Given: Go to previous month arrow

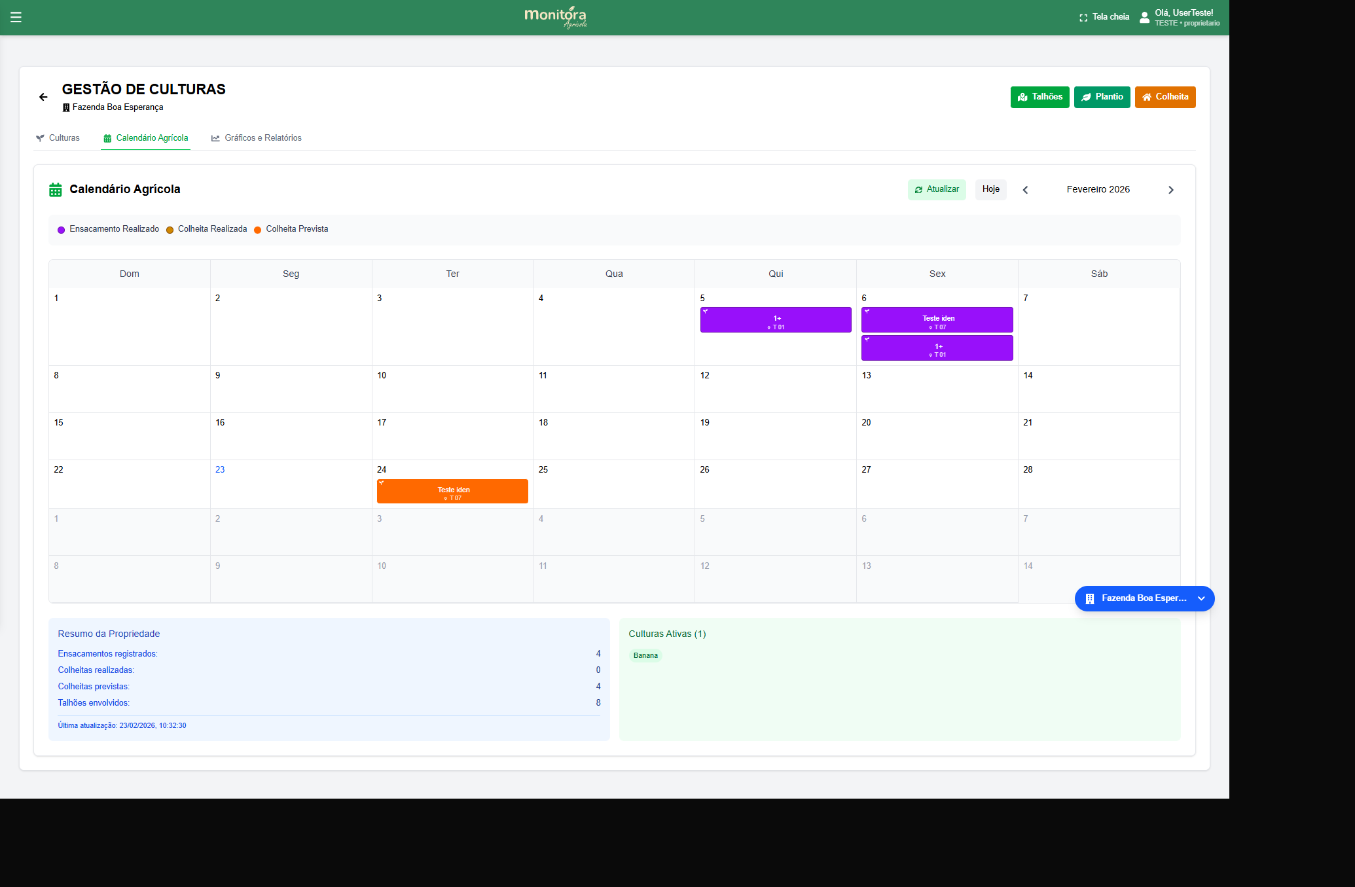Looking at the screenshot, I should 1026,190.
